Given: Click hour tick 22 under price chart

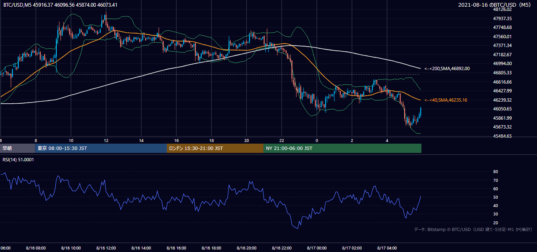Looking at the screenshot, I should click(x=282, y=140).
